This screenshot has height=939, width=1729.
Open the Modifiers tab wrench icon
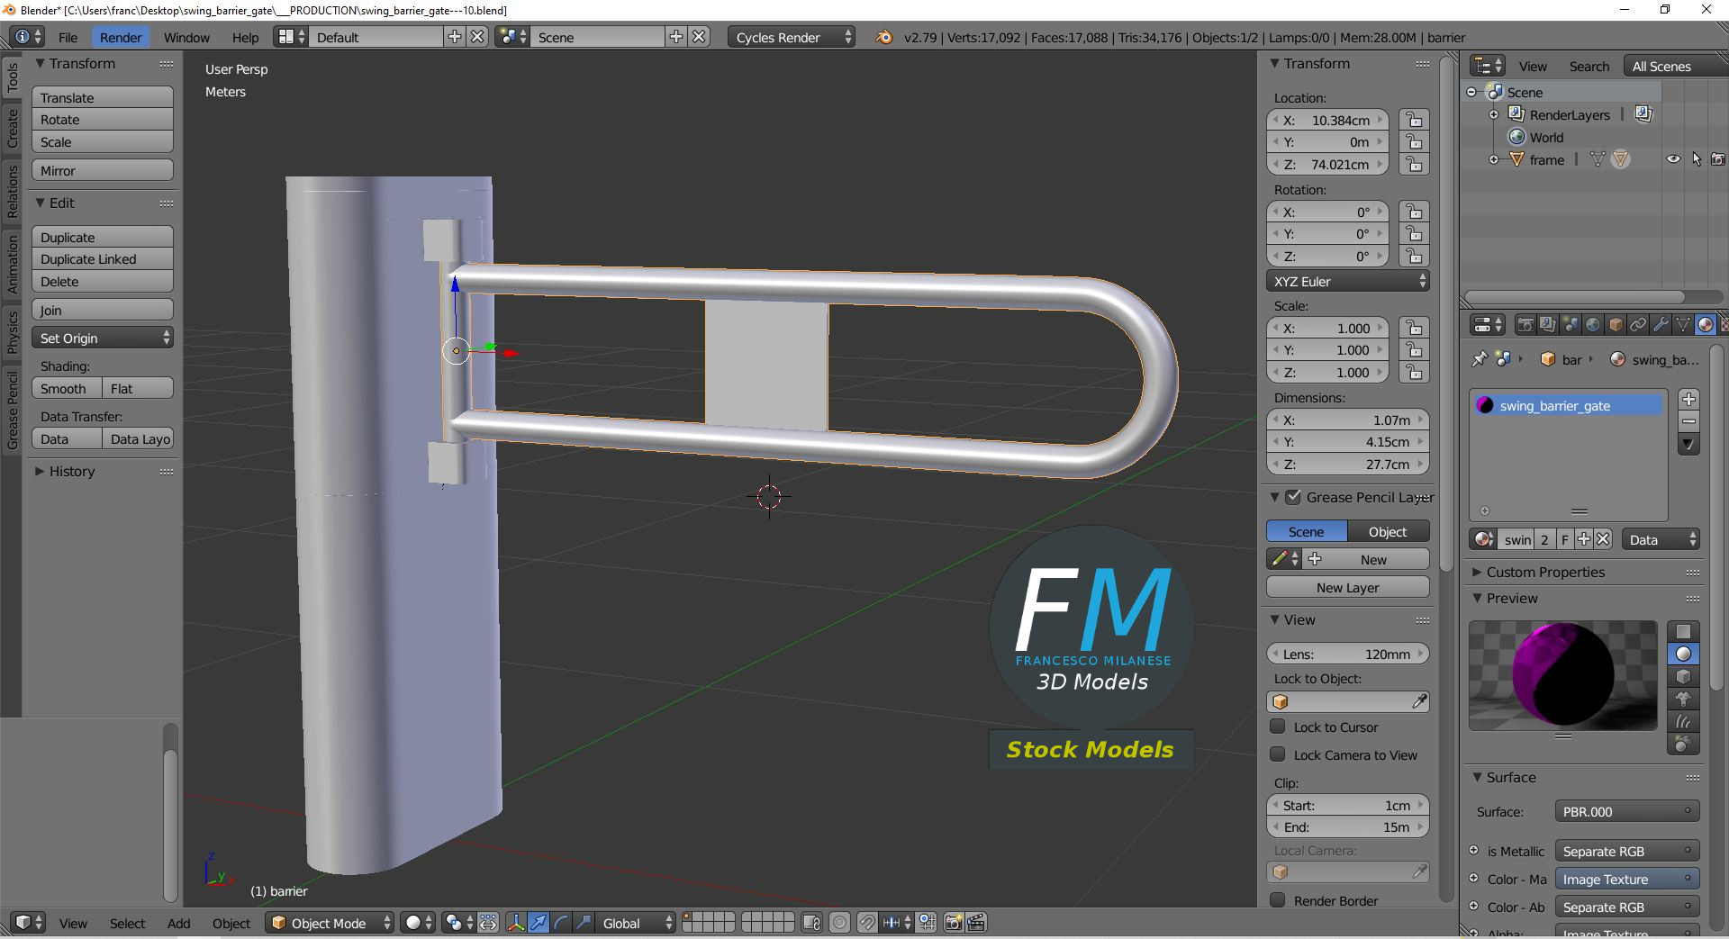click(1661, 325)
